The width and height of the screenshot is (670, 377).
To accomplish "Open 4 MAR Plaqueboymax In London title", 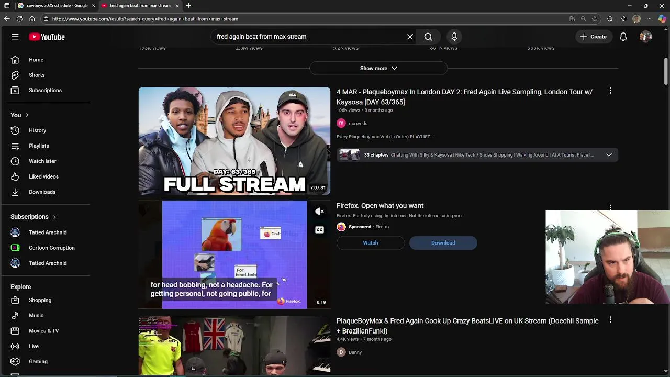I will point(464,97).
